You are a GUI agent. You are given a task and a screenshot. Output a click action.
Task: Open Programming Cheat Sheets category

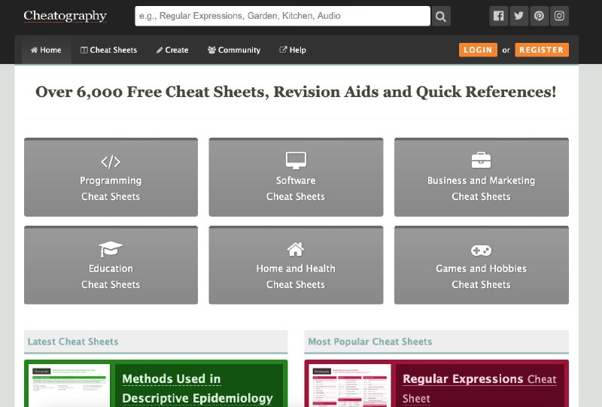(111, 177)
